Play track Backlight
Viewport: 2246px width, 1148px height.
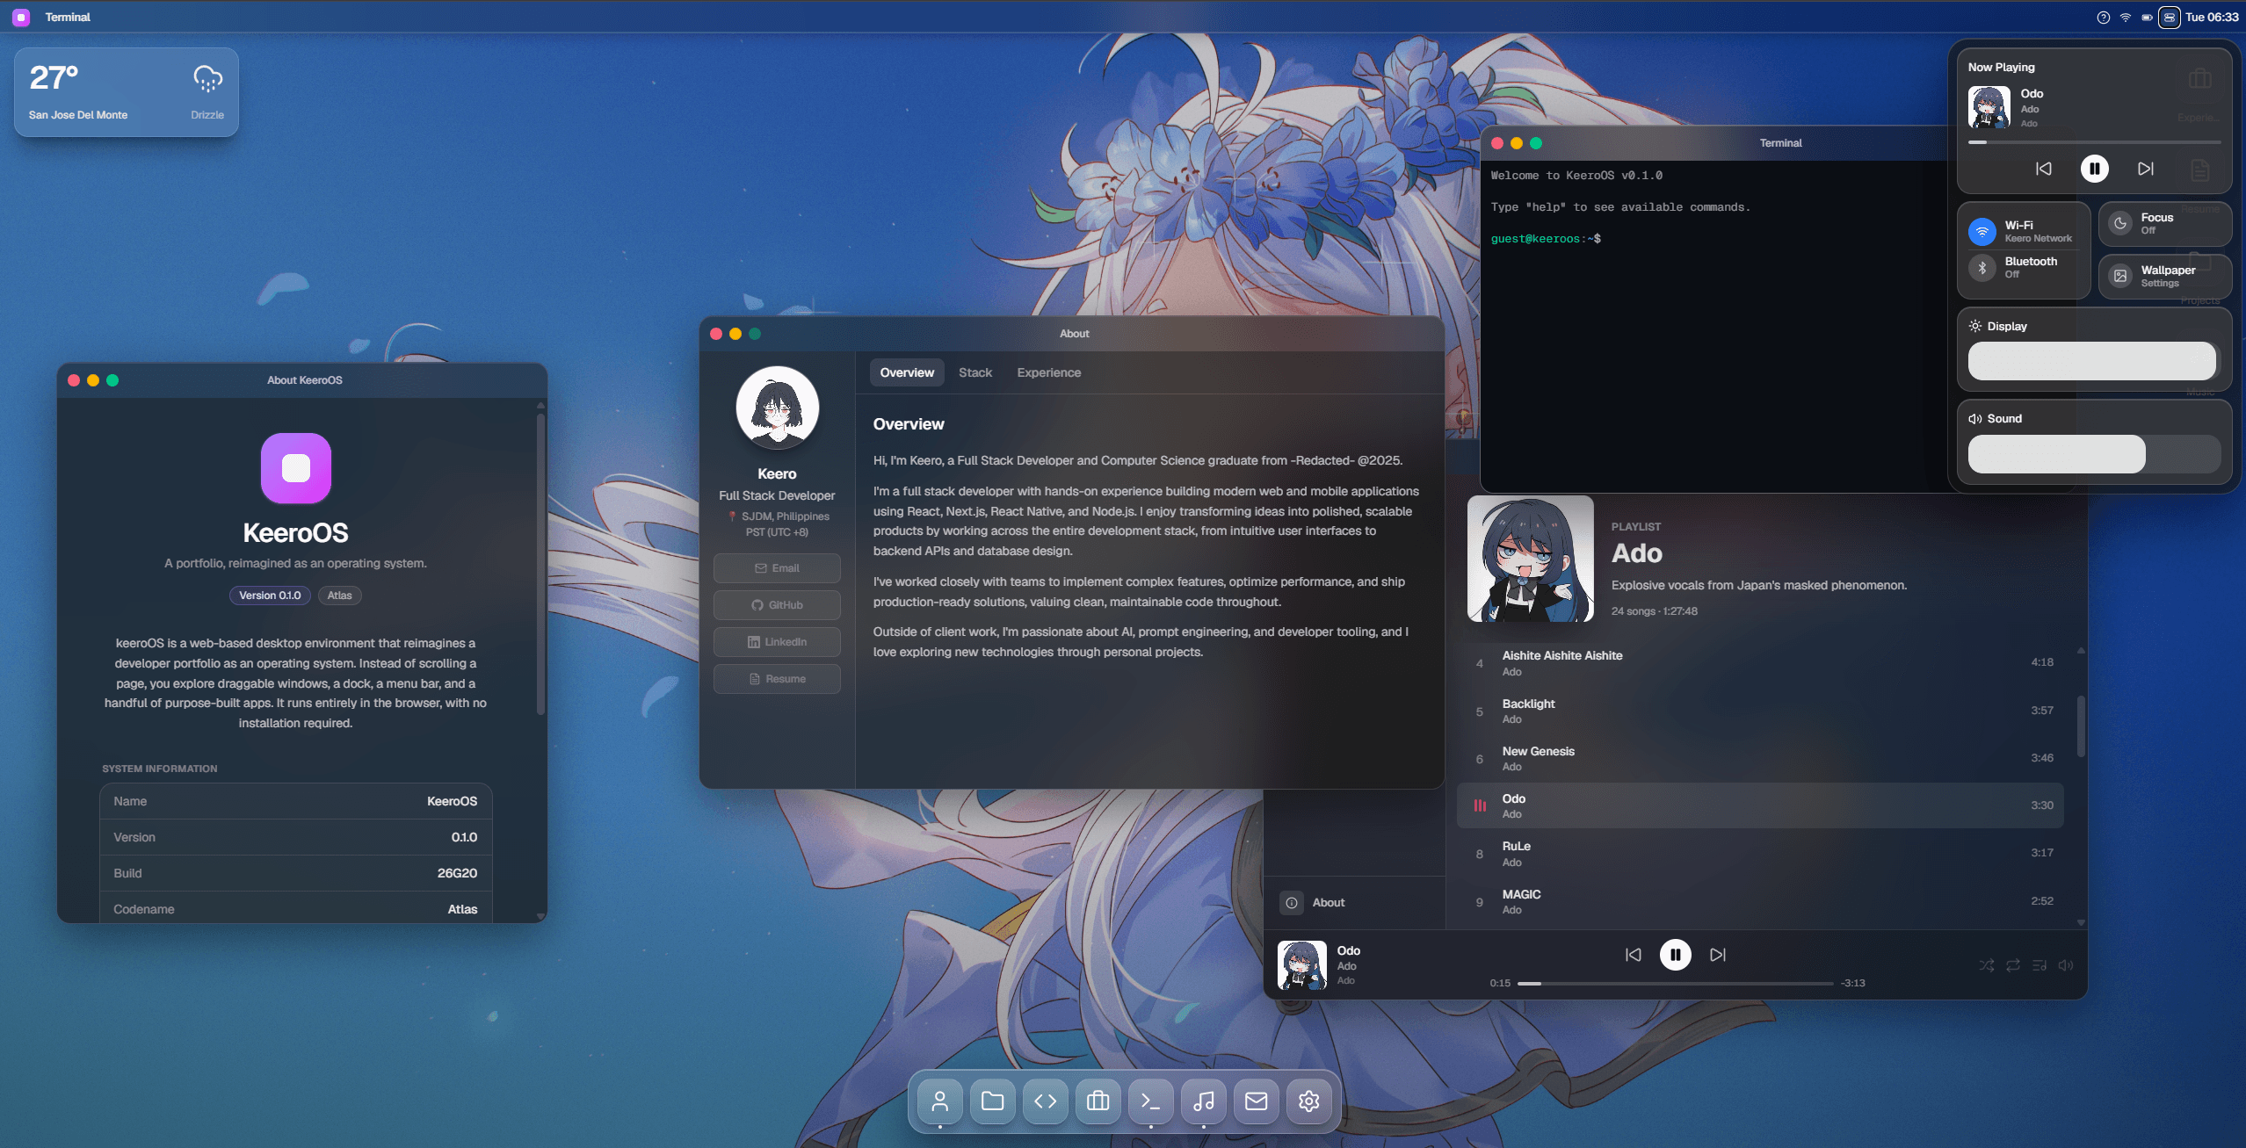pos(1760,711)
